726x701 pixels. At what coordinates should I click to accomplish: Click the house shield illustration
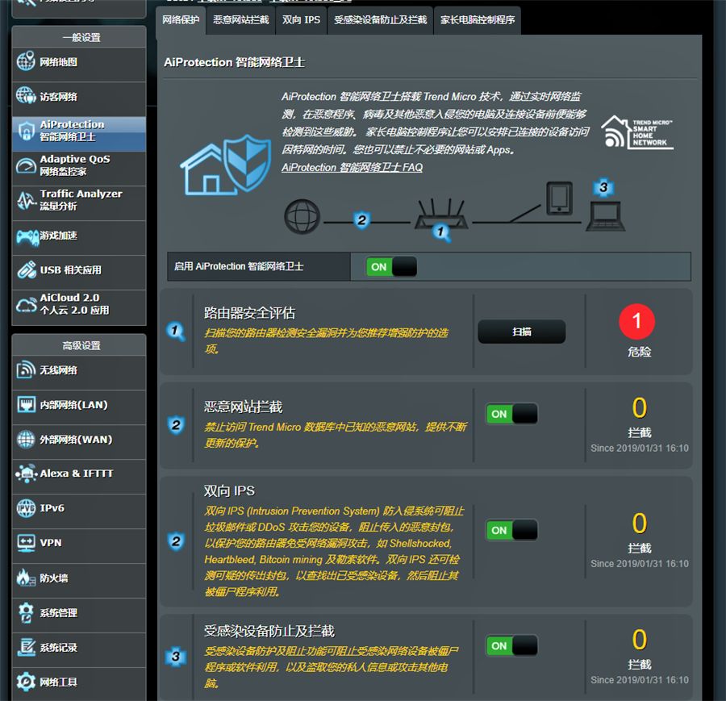click(x=226, y=165)
